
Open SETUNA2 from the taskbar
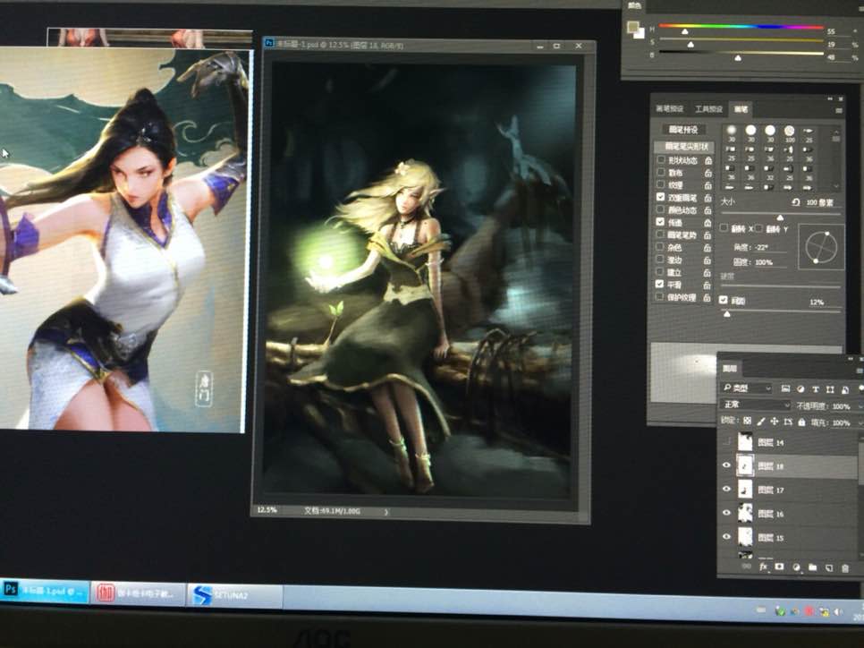(x=234, y=595)
